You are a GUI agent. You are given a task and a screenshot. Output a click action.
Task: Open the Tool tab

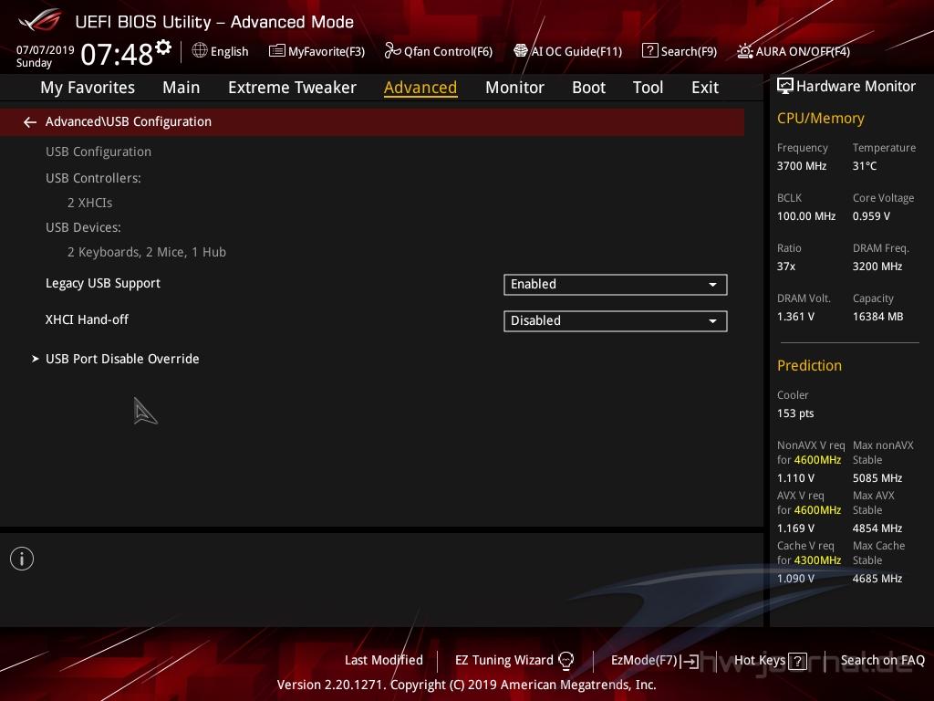648,88
